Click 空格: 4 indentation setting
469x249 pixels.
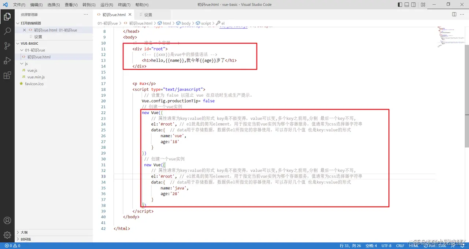371,246
